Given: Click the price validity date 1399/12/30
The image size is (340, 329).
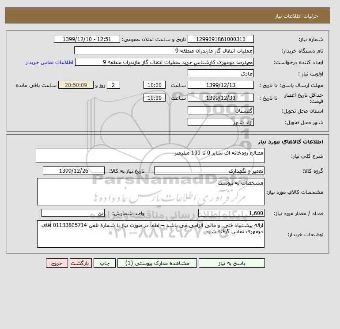Looking at the screenshot, I should [220, 98].
